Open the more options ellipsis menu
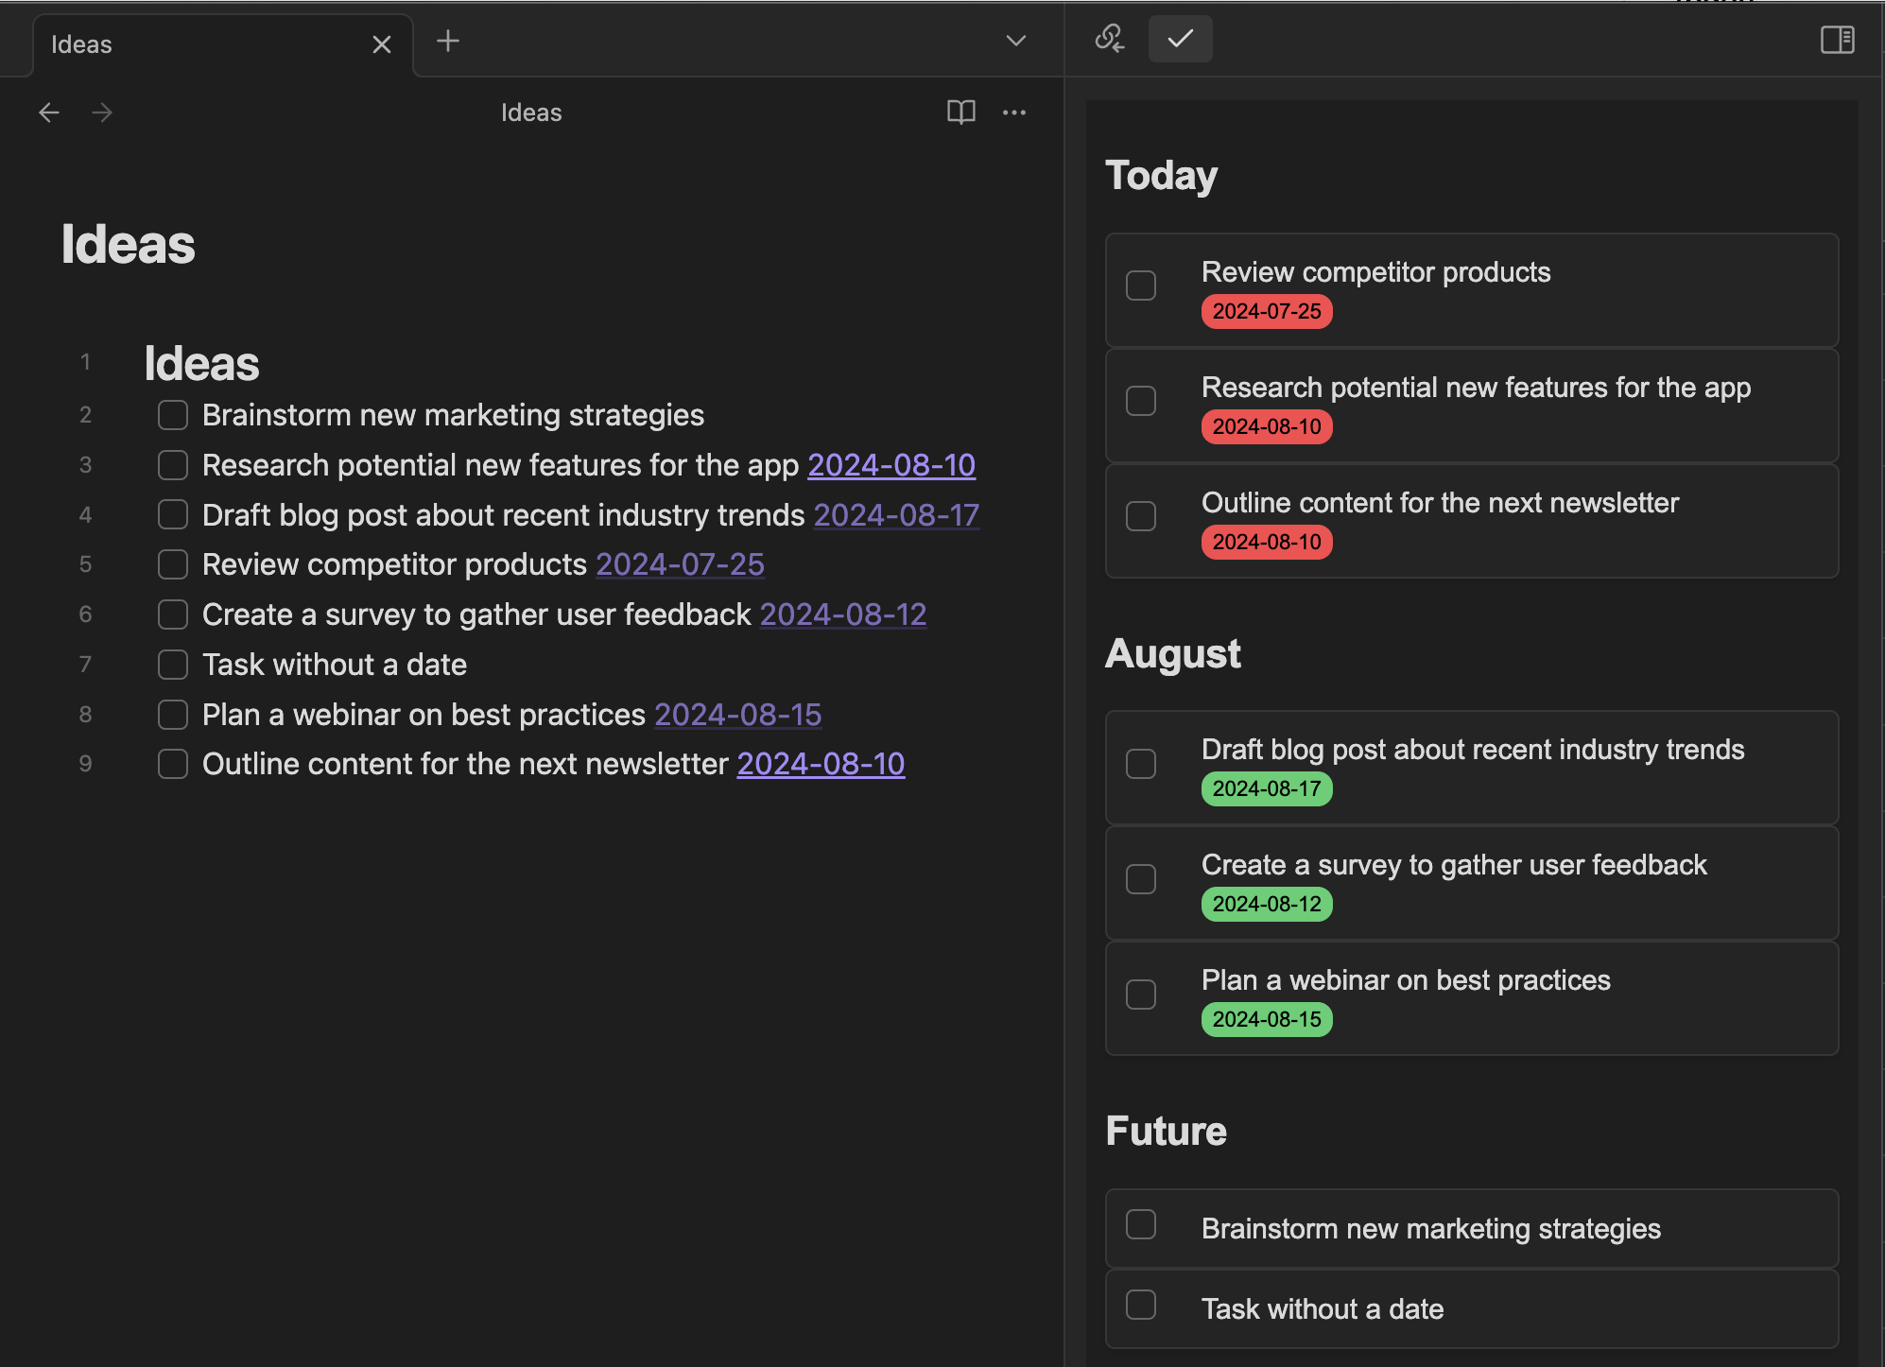1885x1367 pixels. pos(1014,112)
